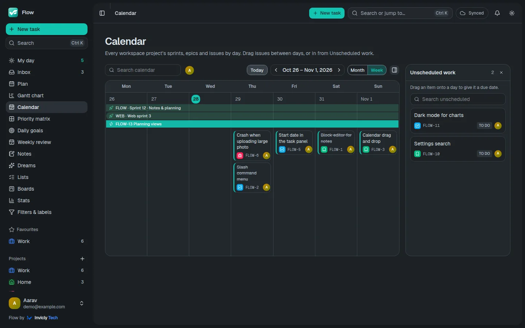Image resolution: width=525 pixels, height=328 pixels.
Task: Add a new project with plus icon
Action: (82, 259)
